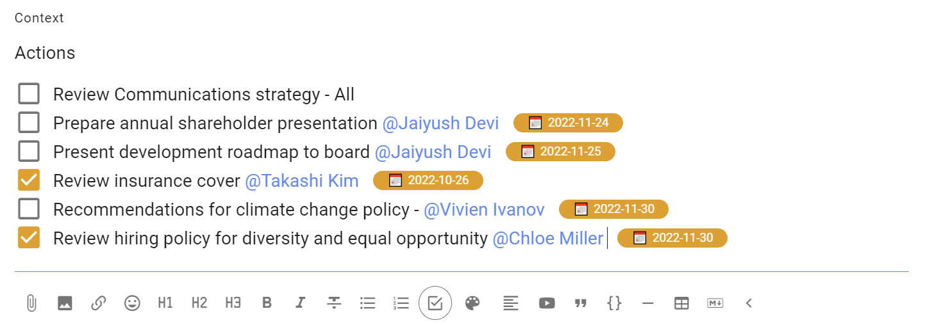Click the @Takashi Kim mention

[302, 181]
